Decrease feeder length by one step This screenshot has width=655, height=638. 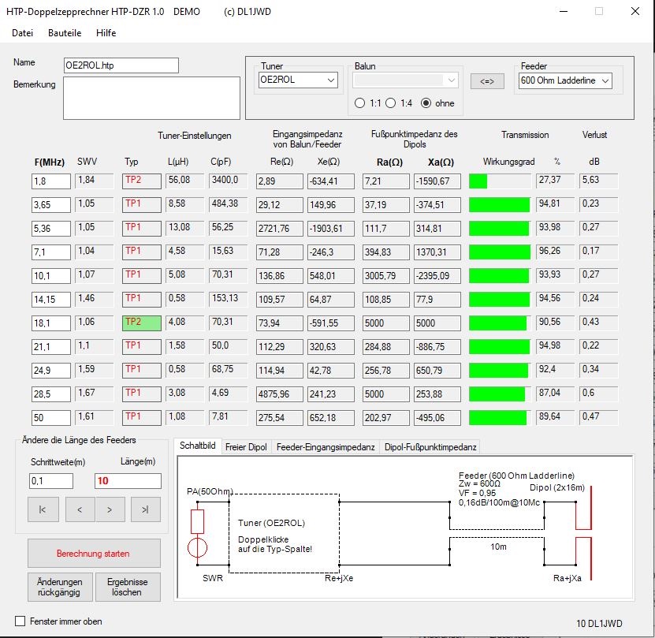pos(80,509)
